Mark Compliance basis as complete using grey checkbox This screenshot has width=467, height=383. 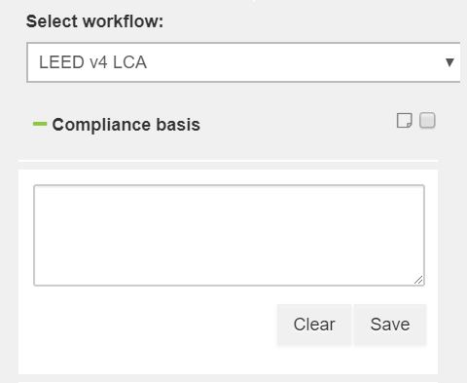(x=427, y=120)
